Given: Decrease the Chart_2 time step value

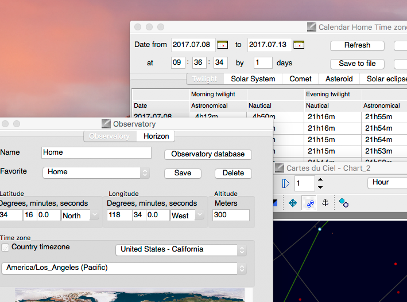Looking at the screenshot, I should (320, 187).
